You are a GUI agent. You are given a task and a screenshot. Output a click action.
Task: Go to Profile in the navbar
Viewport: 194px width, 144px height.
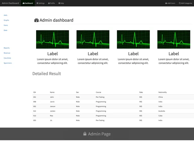(x=52, y=3)
